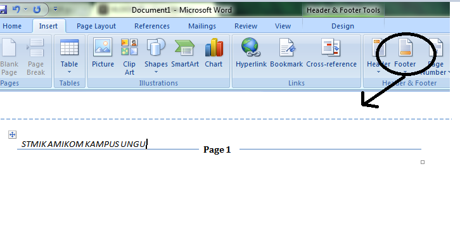Click the Footer icon
This screenshot has width=460, height=235.
tap(405, 48)
